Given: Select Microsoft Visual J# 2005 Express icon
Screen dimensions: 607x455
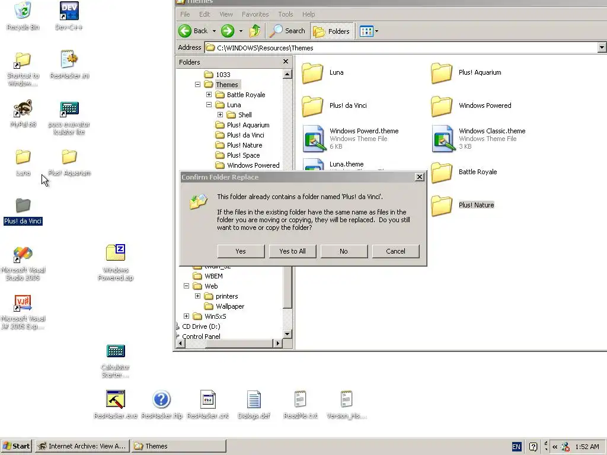Looking at the screenshot, I should click(23, 303).
